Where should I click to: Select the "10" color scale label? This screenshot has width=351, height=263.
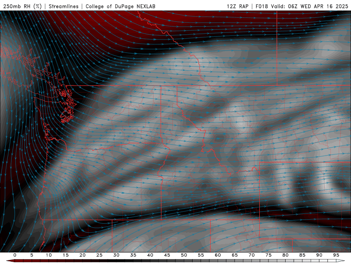click(49, 255)
